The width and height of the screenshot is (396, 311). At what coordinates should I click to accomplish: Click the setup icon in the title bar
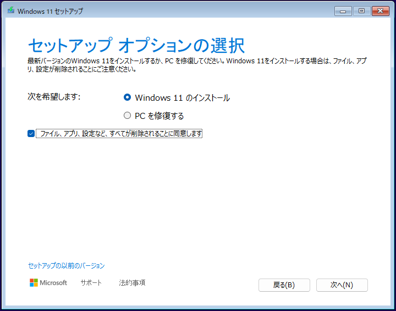point(10,10)
